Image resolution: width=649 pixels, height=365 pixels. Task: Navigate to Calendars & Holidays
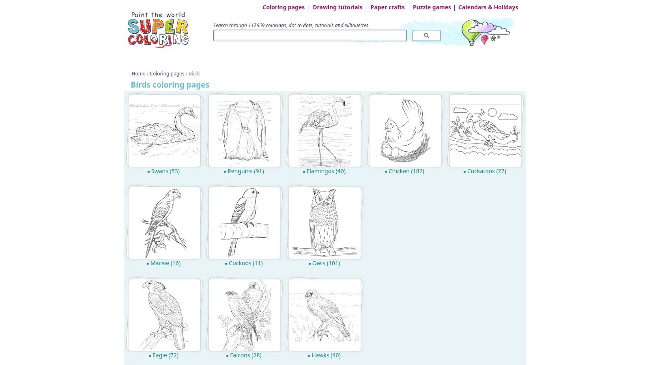point(488,7)
